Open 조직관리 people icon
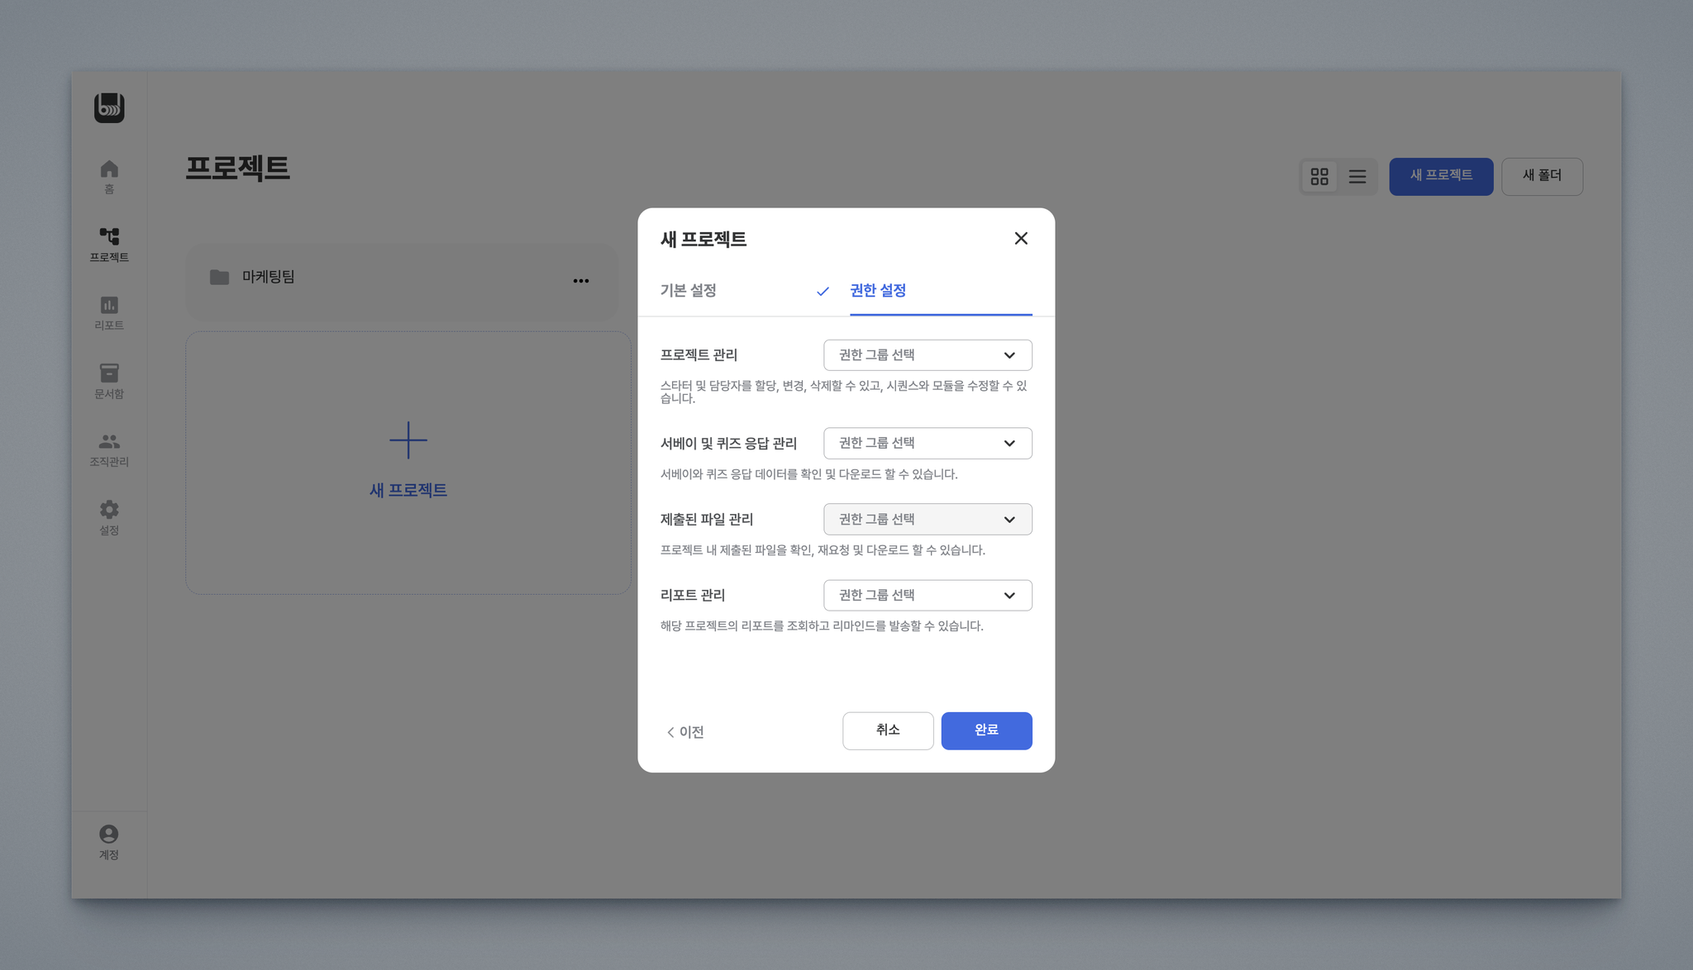The image size is (1693, 970). [x=109, y=442]
